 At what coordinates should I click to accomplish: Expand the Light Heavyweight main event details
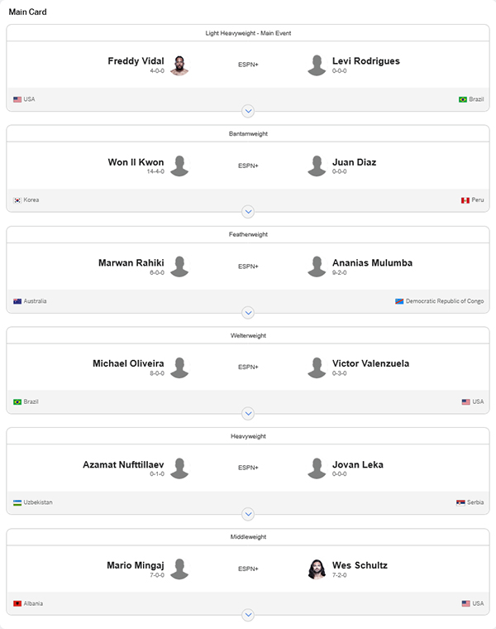[248, 111]
